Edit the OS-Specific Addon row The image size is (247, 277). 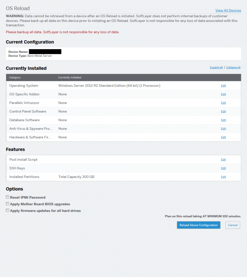pyautogui.click(x=223, y=94)
